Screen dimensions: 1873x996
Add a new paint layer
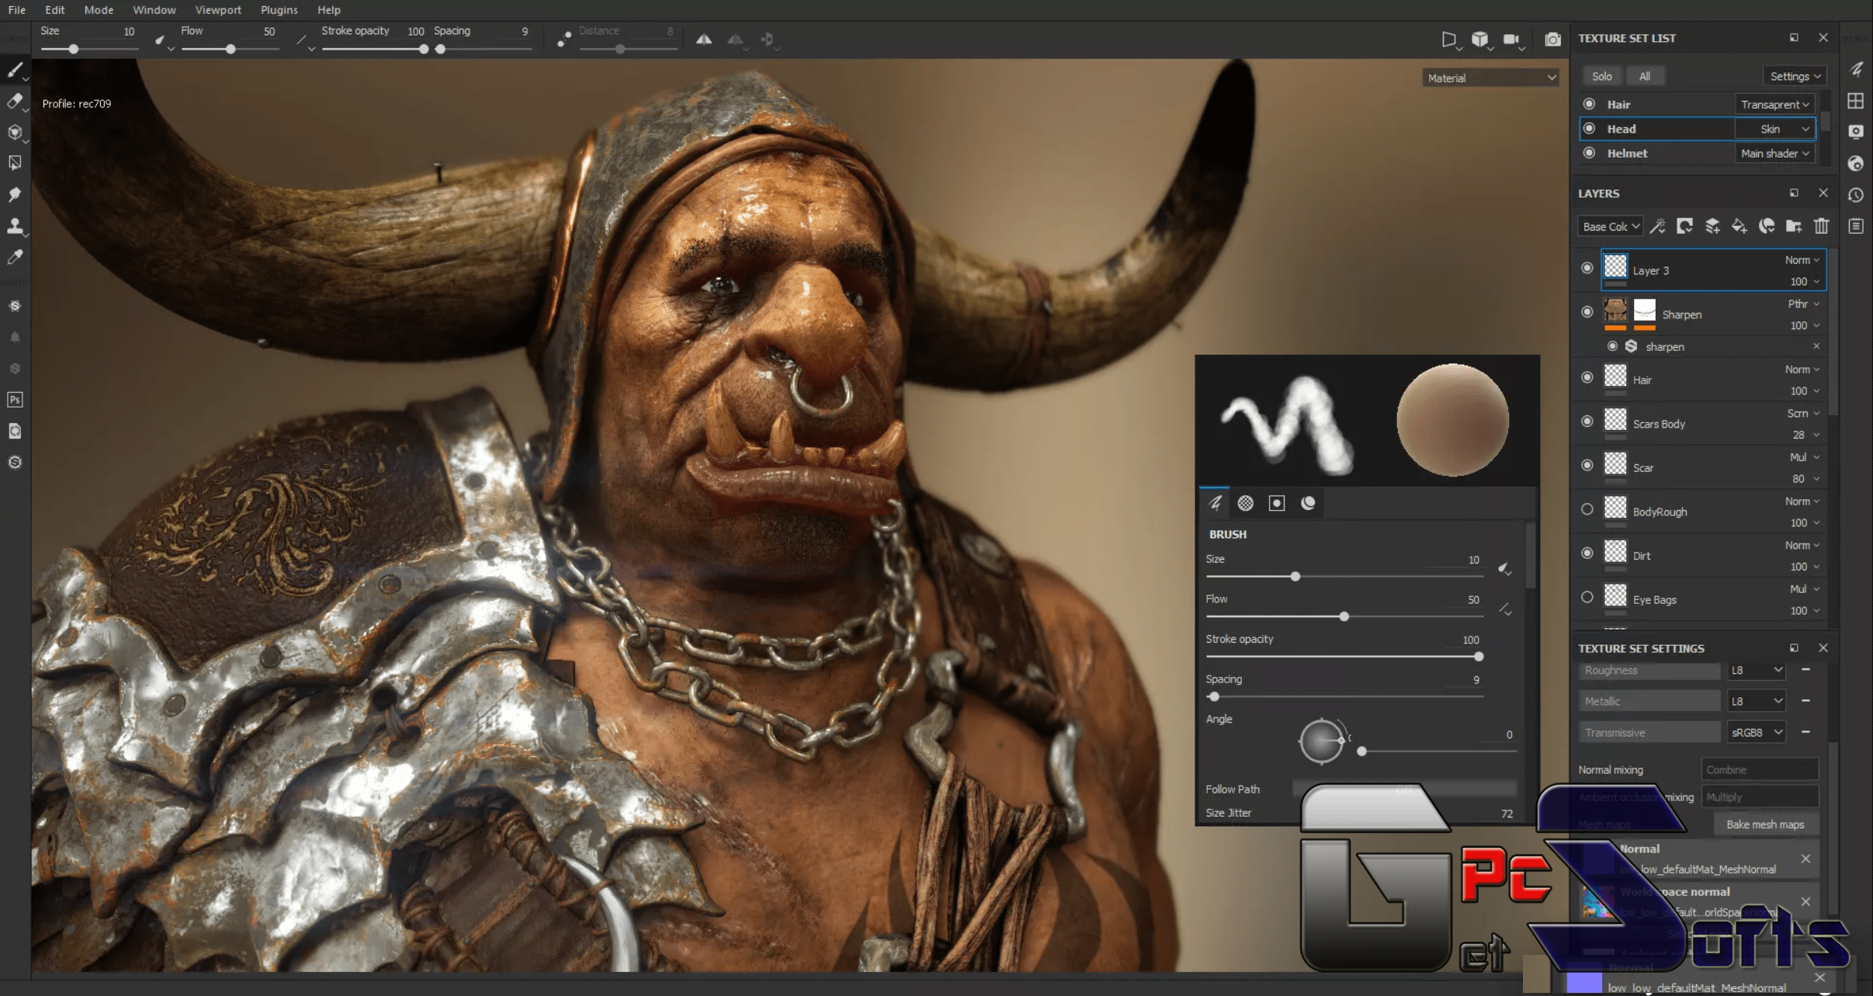pos(1712,226)
